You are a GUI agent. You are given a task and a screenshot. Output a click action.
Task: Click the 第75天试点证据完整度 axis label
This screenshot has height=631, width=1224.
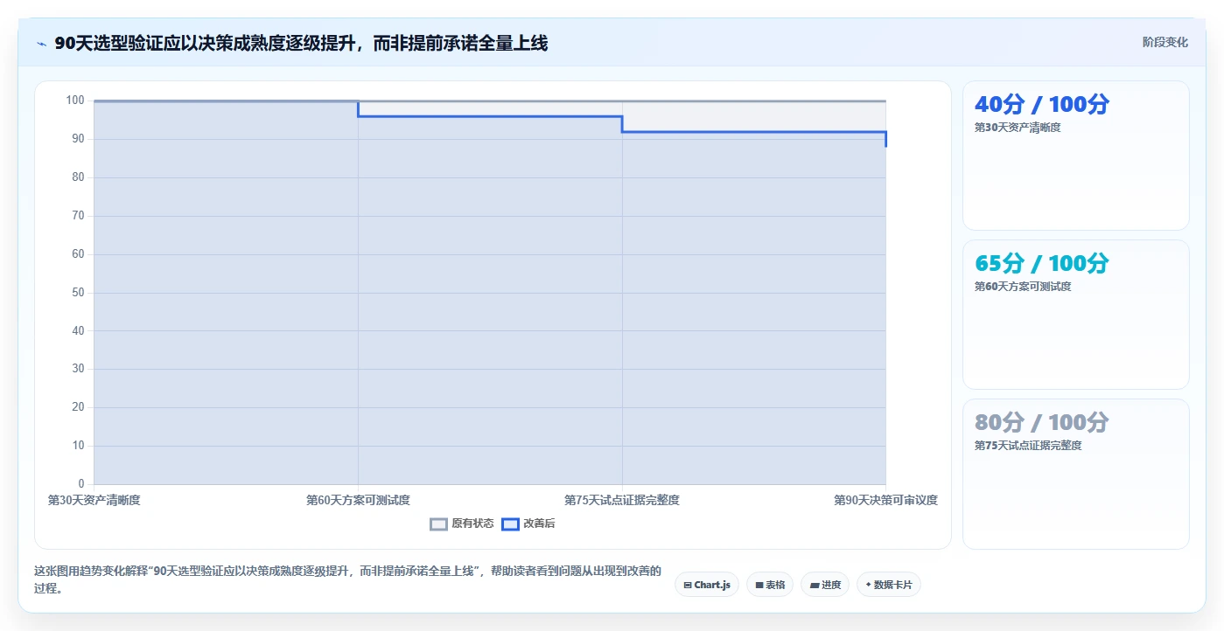click(x=622, y=500)
